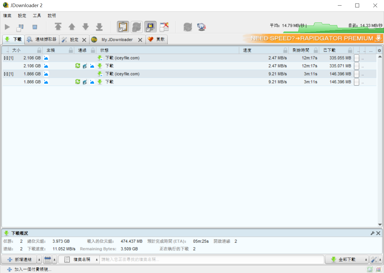The width and height of the screenshot is (384, 273).
Task: Click the cleanup icon button next to 新增連結
Action: click(x=47, y=260)
